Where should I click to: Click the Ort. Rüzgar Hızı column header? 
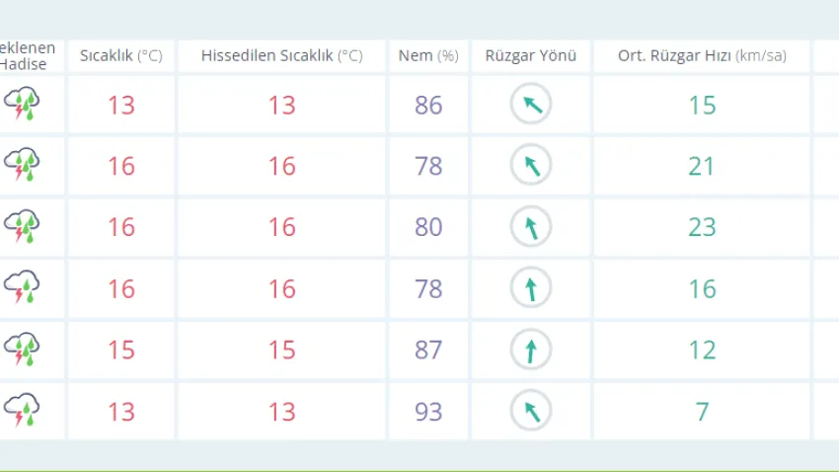click(702, 56)
